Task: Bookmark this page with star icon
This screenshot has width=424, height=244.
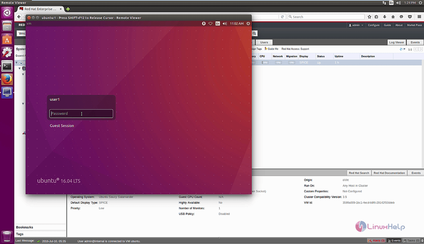Action: point(369,17)
